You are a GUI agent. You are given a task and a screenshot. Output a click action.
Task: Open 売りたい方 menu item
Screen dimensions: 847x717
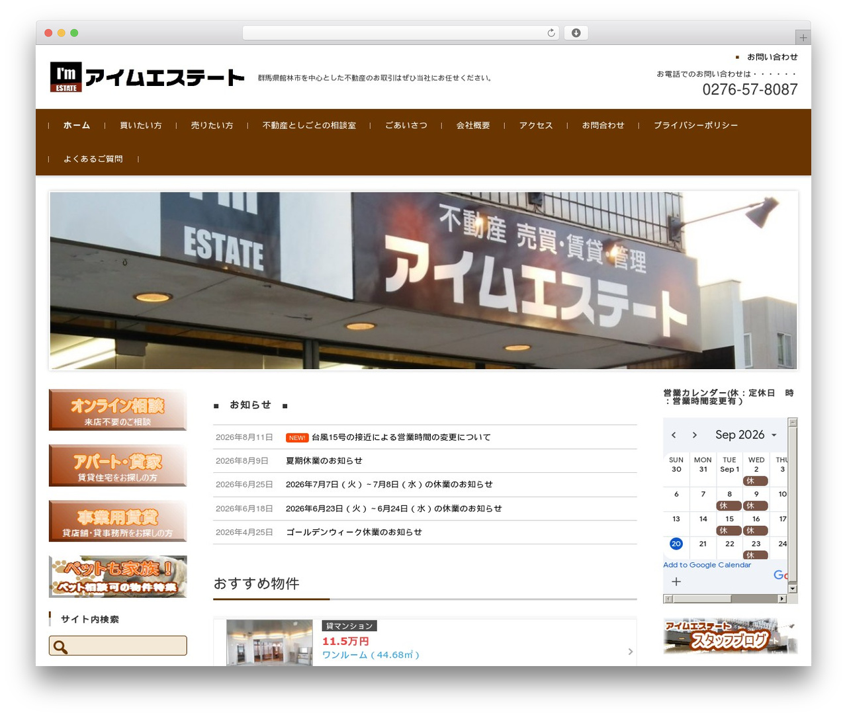212,126
